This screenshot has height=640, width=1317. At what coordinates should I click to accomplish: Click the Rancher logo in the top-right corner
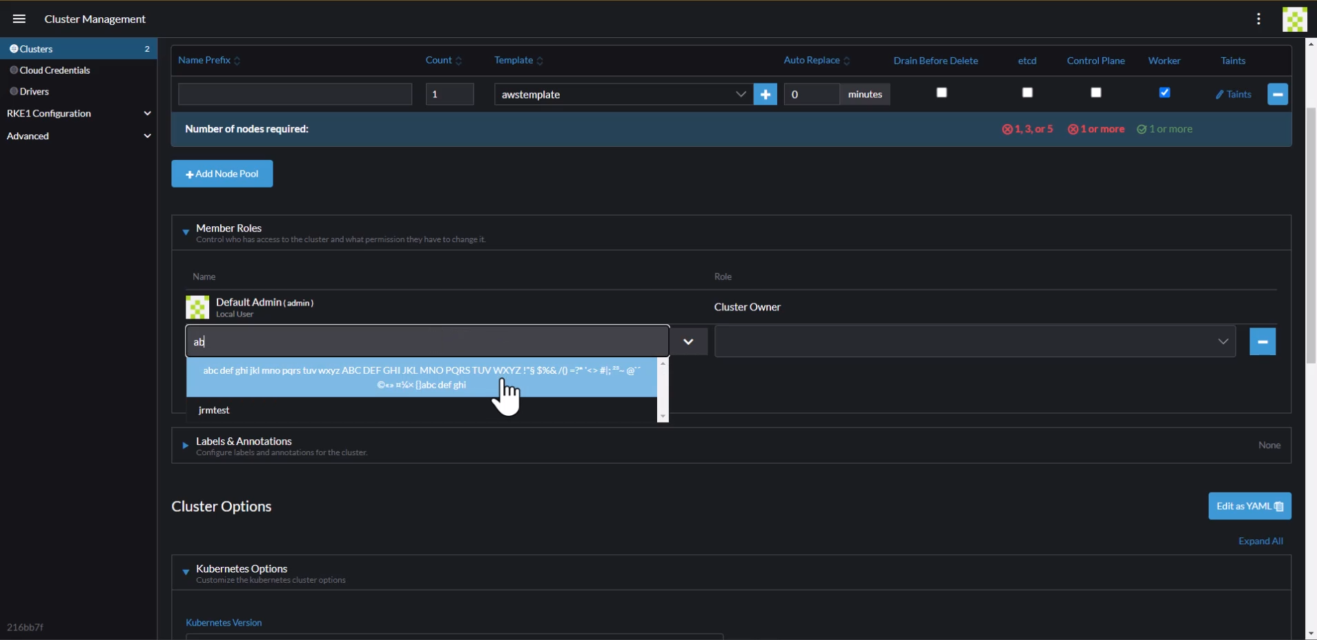[1295, 19]
